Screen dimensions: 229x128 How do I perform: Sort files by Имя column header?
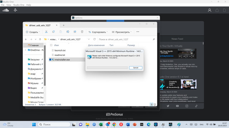coord(57,45)
